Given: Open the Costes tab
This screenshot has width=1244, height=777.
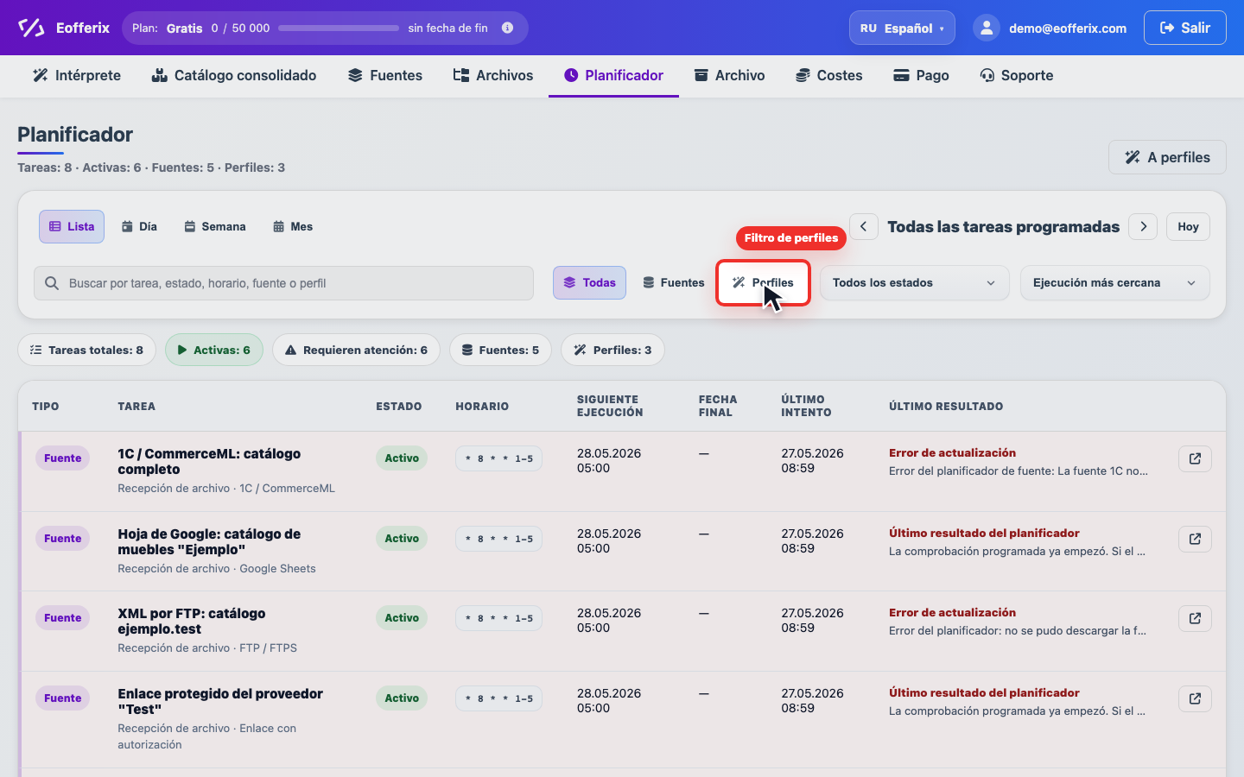Looking at the screenshot, I should coord(829,75).
